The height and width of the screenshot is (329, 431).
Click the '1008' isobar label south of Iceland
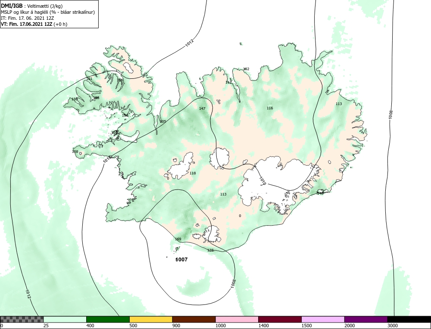[x=233, y=284]
